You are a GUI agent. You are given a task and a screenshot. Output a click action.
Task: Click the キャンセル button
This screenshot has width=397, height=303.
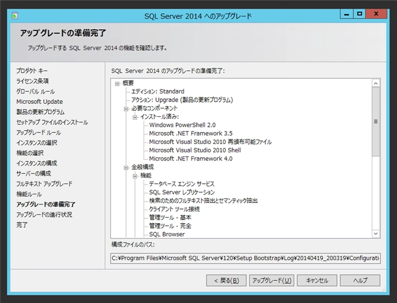pyautogui.click(x=317, y=280)
